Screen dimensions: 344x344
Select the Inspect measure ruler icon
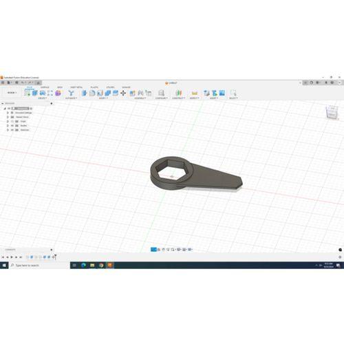[x=195, y=93]
